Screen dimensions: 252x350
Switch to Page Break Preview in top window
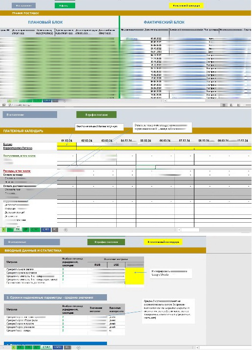238,105
